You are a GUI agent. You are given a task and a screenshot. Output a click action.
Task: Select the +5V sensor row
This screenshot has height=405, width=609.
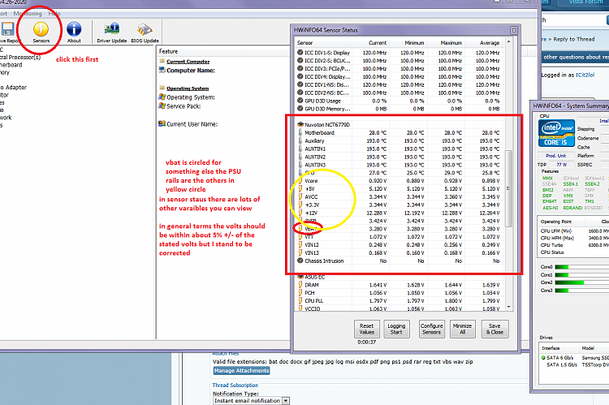click(x=400, y=189)
